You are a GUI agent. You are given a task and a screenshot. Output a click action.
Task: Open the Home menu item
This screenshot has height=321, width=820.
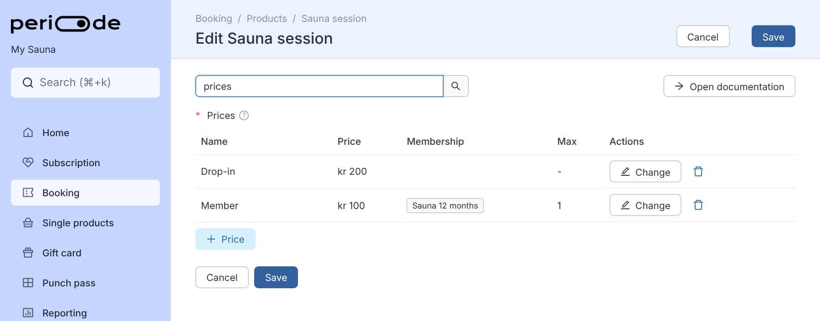click(x=85, y=132)
